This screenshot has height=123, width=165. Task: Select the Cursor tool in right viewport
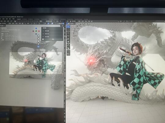68,30
